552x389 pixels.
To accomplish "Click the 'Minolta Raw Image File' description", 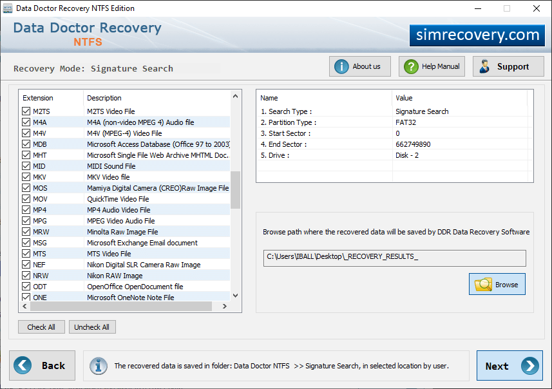I will 122,232.
